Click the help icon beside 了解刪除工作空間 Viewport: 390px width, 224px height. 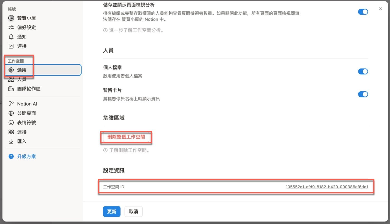pos(105,151)
